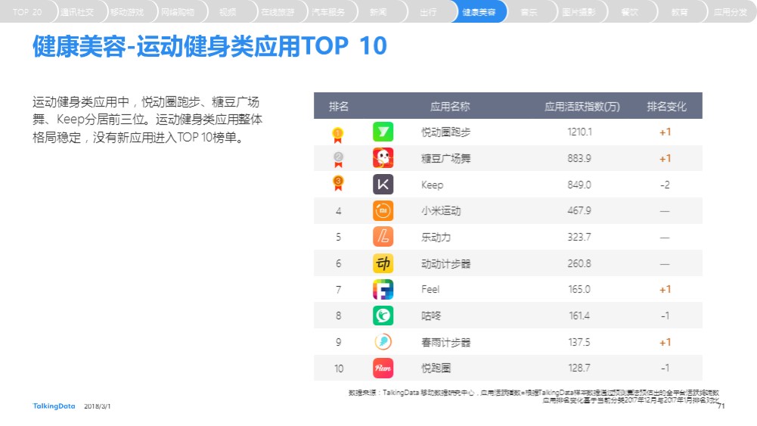
Task: Click the active index value 165.0
Action: click(x=579, y=289)
